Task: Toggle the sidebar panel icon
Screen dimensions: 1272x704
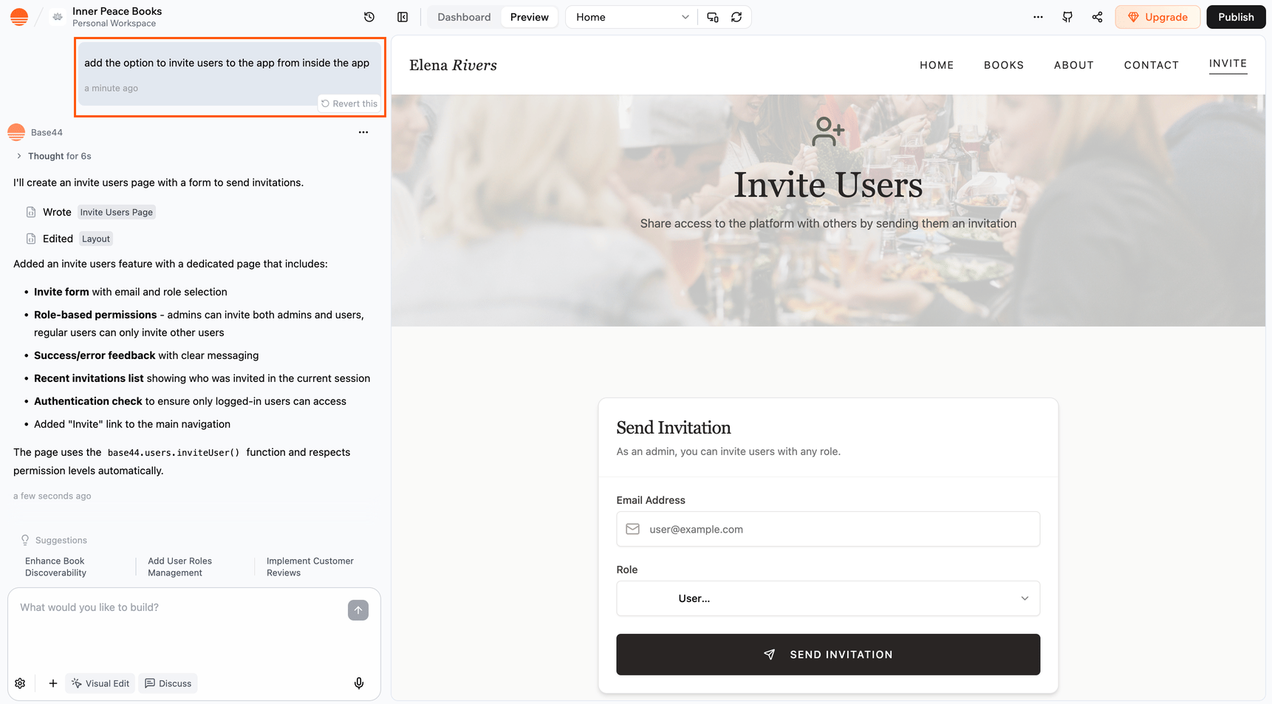Action: (403, 17)
